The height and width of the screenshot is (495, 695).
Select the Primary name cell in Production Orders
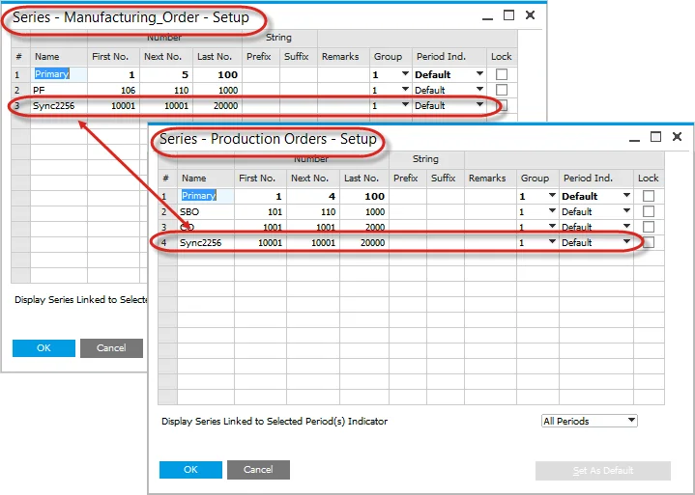pos(199,196)
